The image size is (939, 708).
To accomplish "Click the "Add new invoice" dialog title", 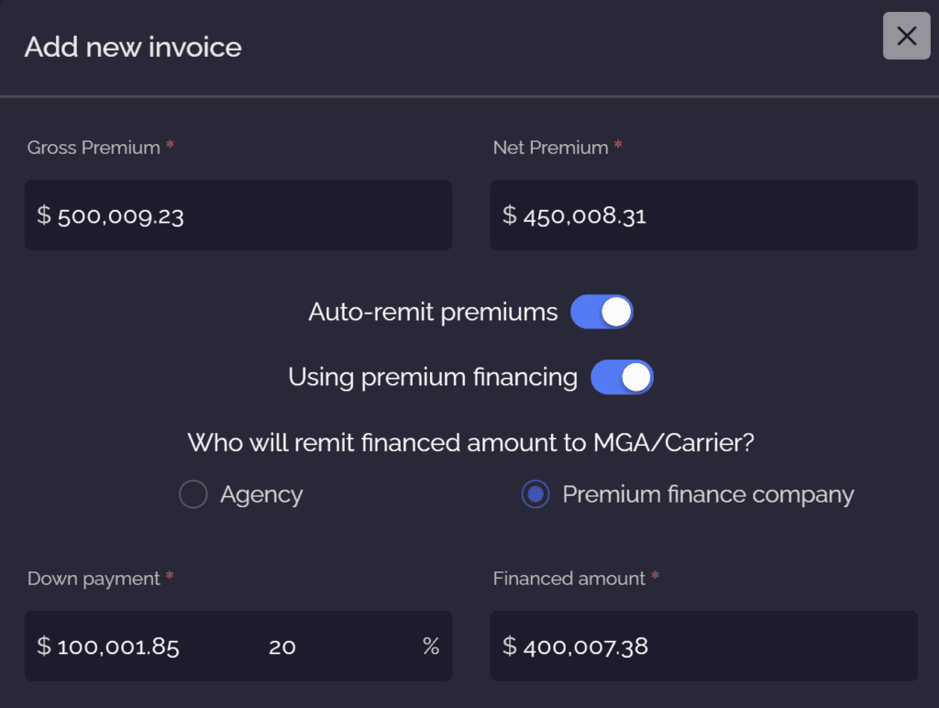I will [x=133, y=47].
